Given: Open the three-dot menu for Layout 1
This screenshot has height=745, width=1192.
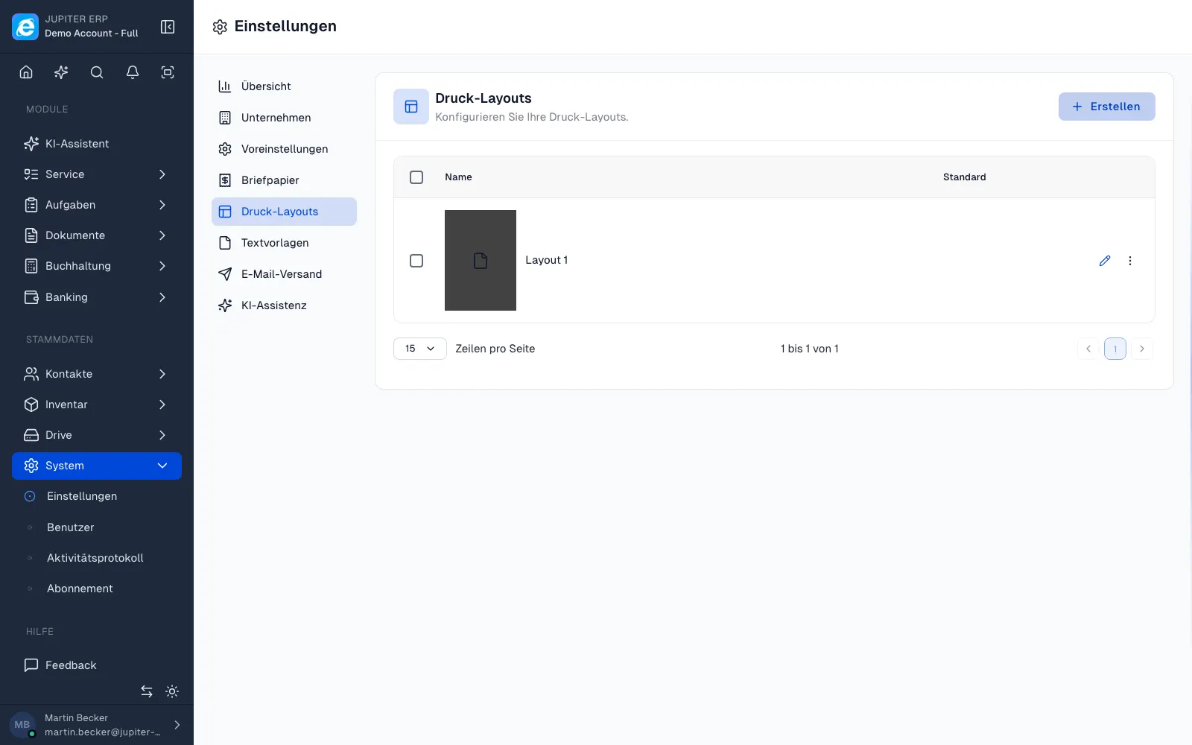Looking at the screenshot, I should pos(1130,261).
